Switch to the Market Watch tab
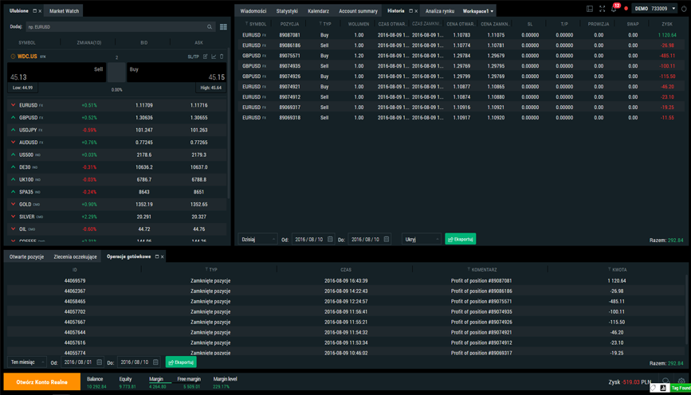 64,11
